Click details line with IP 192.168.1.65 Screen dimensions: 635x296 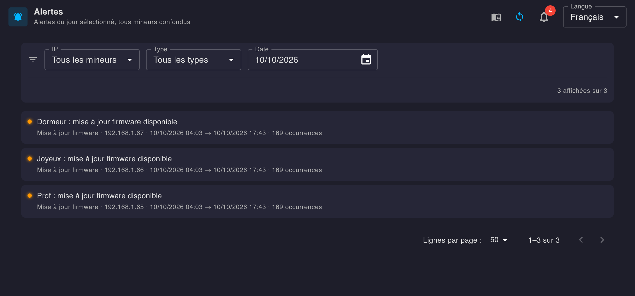179,207
